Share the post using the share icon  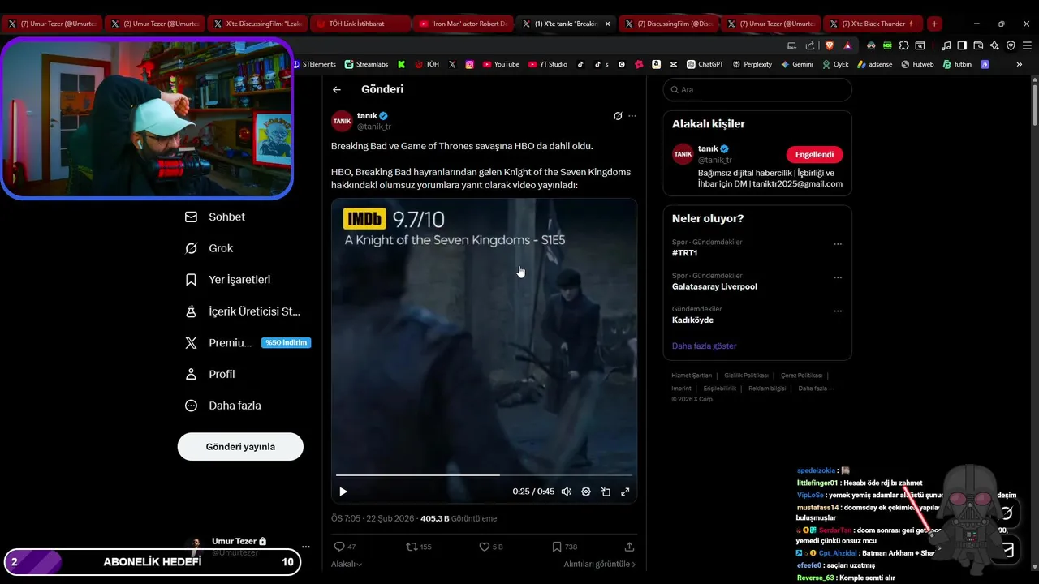tap(629, 547)
